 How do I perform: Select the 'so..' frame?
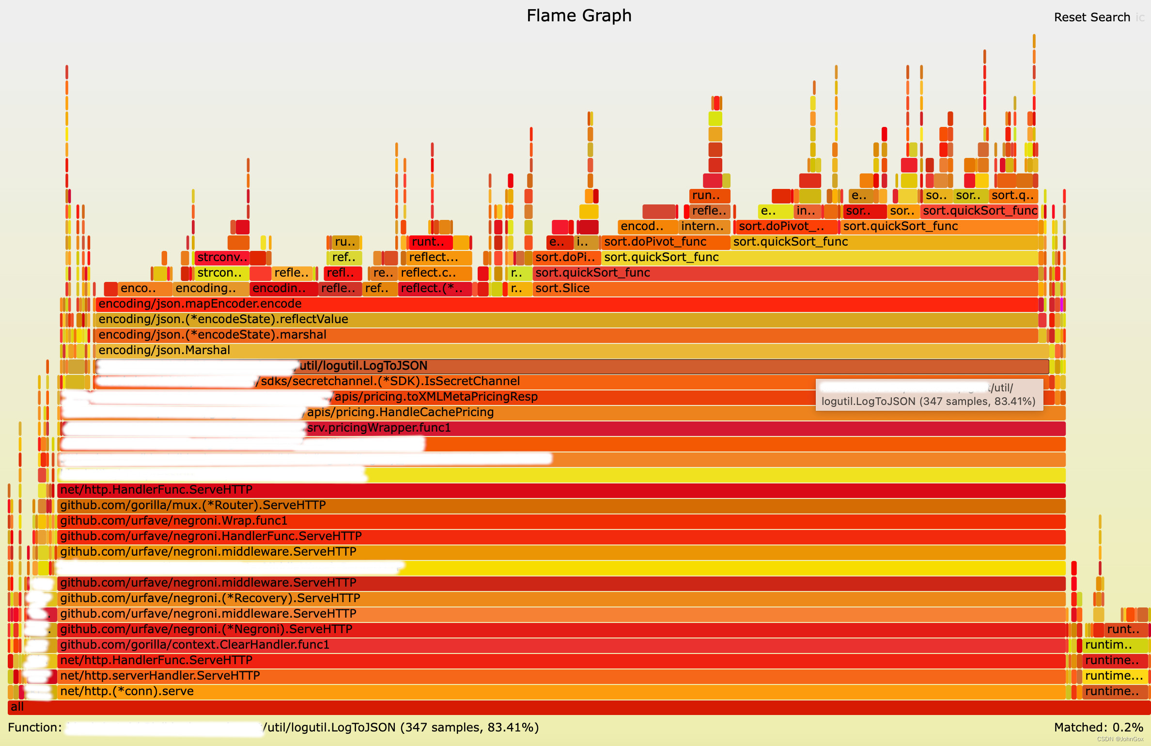coord(937,195)
